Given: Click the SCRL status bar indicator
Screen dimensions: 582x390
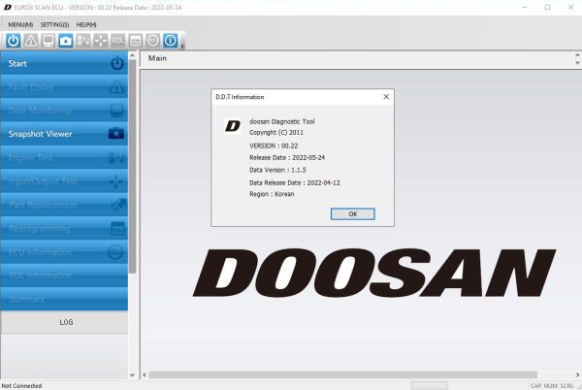Looking at the screenshot, I should click(x=566, y=386).
